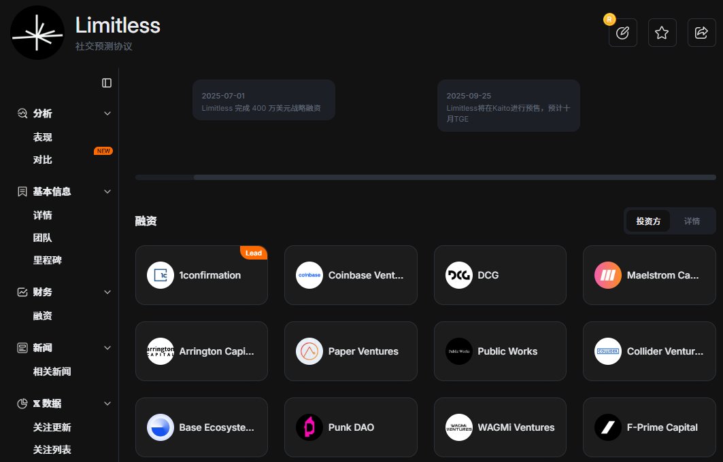Open 相关新闻 in the sidebar
The height and width of the screenshot is (462, 723).
(x=52, y=372)
